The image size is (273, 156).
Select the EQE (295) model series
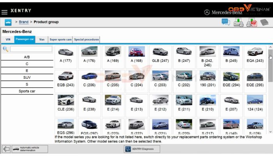tap(255, 81)
